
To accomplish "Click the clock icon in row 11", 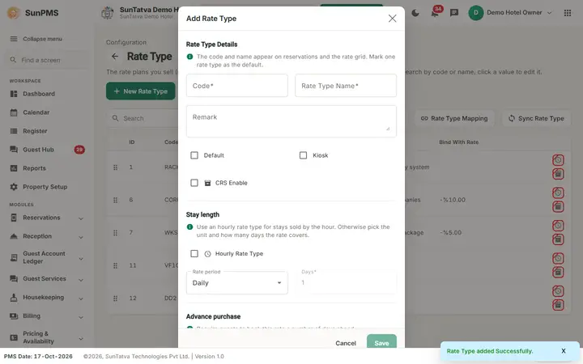I will pyautogui.click(x=558, y=258).
